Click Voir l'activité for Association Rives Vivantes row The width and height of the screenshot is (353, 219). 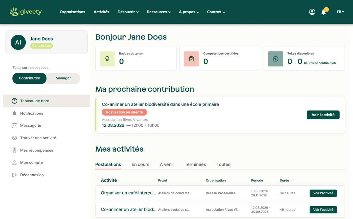pos(323,210)
